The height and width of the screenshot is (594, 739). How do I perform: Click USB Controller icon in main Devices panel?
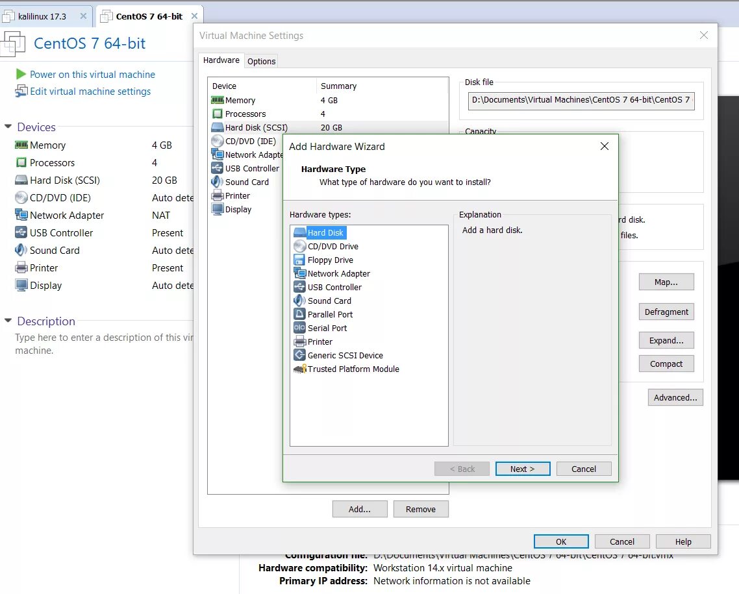point(21,232)
